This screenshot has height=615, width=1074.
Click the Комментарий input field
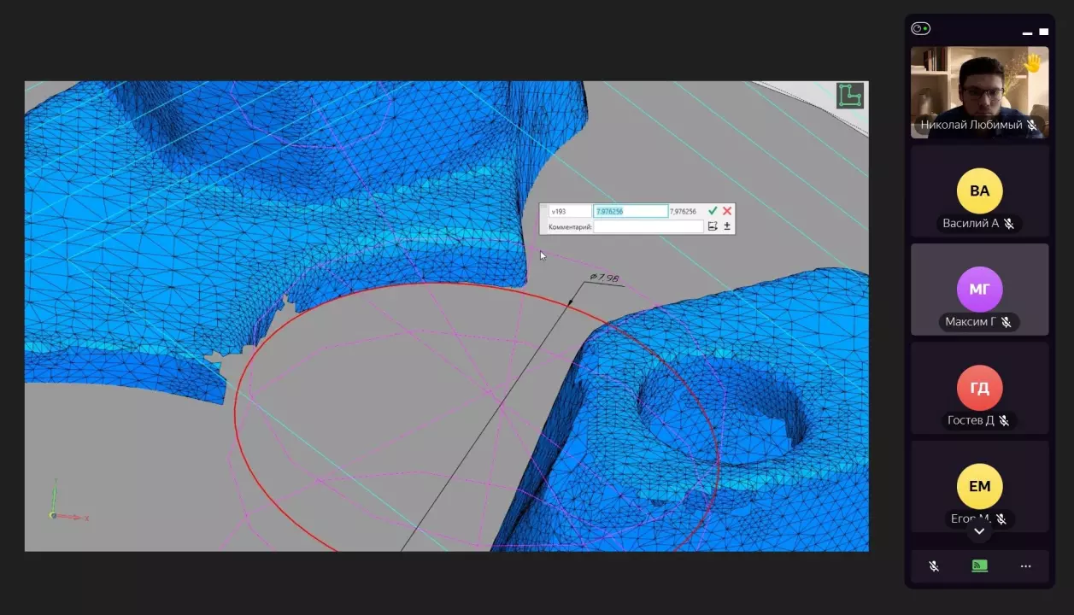[x=649, y=226]
